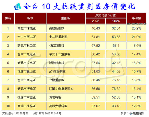This screenshot has width=149, height=117.
Task: Click the 16.8% growth value
Action: 136,63
